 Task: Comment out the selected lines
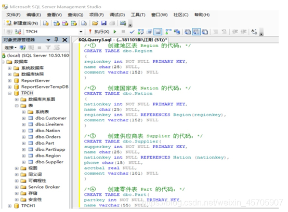216,32
